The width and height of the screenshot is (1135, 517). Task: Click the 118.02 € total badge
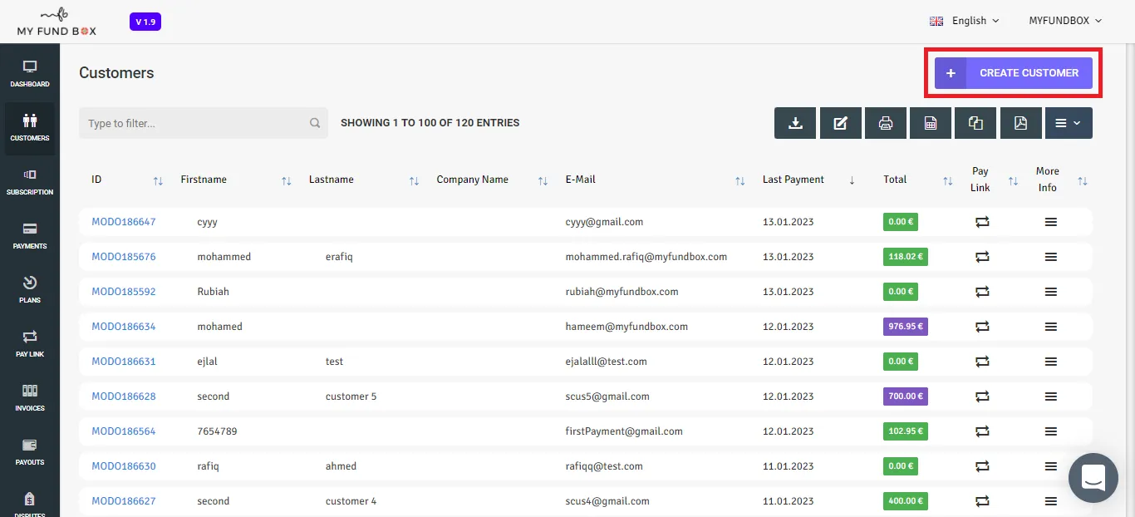(906, 257)
